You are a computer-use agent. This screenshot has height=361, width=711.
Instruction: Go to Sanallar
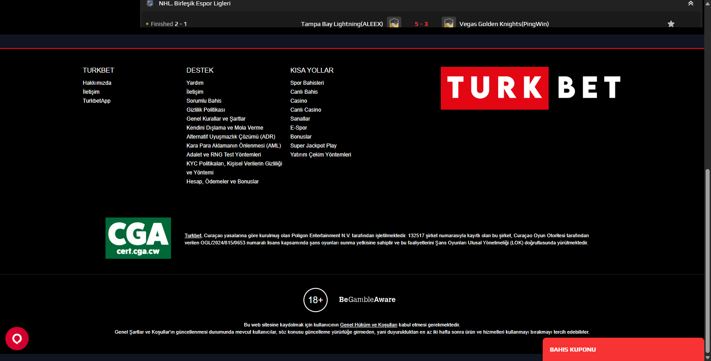pos(300,119)
